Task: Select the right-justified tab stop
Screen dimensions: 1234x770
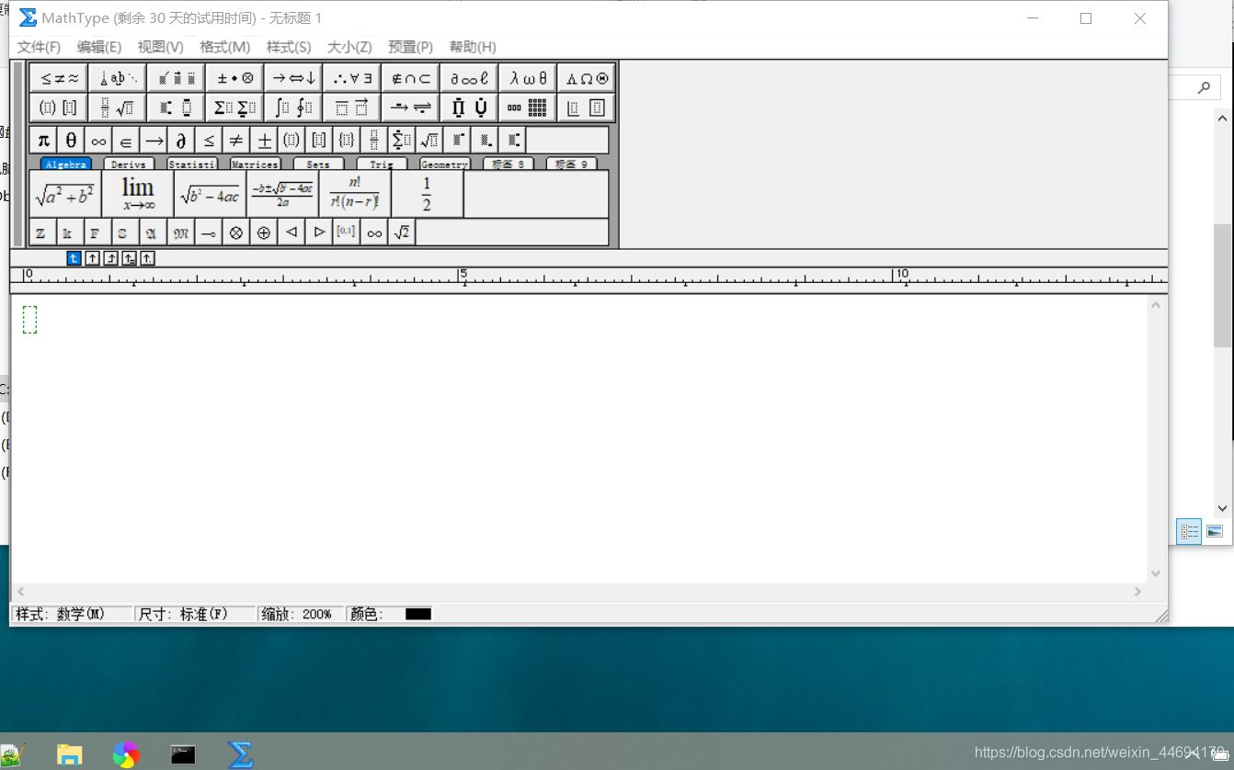Action: pos(111,258)
